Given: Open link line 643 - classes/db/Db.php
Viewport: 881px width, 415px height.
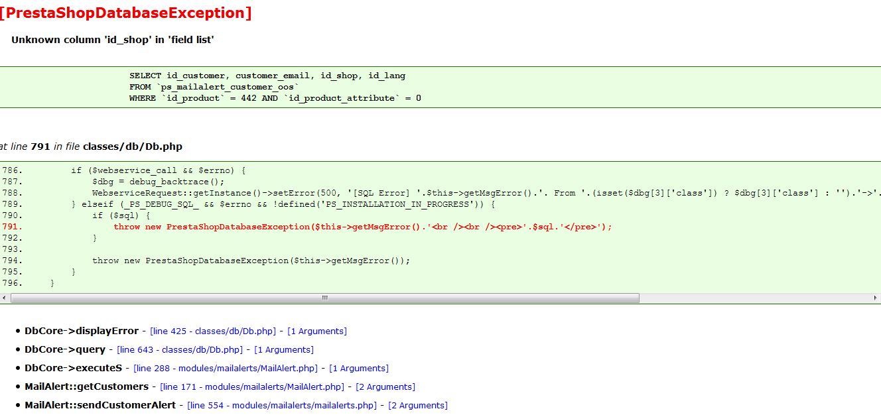Looking at the screenshot, I should 180,349.
